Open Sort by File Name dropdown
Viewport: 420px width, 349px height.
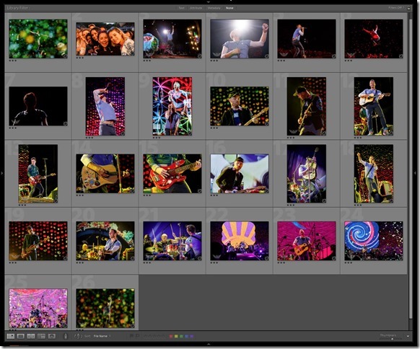point(102,336)
